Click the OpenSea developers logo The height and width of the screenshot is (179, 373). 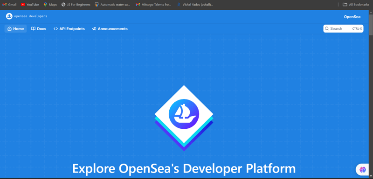tap(27, 16)
